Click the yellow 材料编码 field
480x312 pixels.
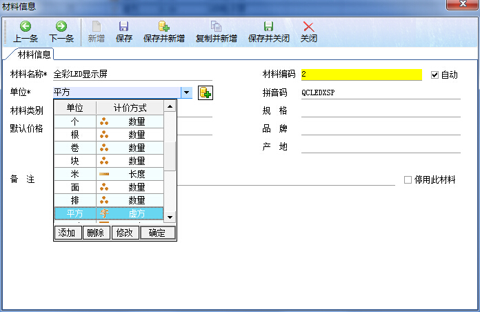[361, 75]
